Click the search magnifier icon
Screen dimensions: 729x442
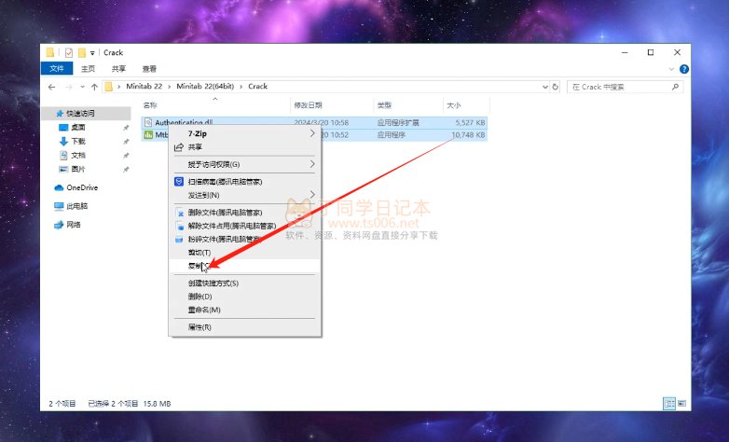pyautogui.click(x=675, y=87)
